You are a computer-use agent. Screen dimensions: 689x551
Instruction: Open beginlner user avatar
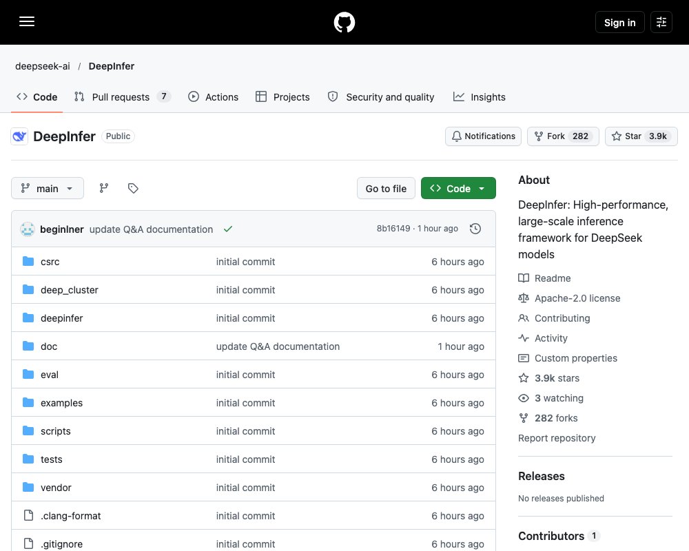28,229
